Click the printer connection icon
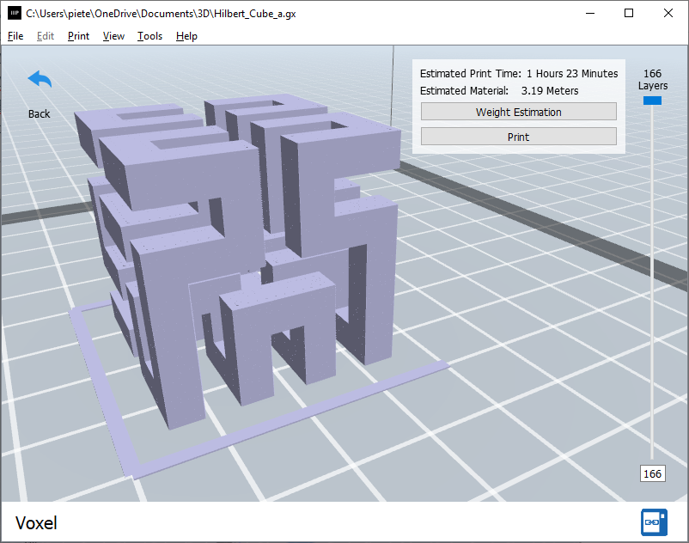Screen dimensions: 689x543 click(652, 522)
